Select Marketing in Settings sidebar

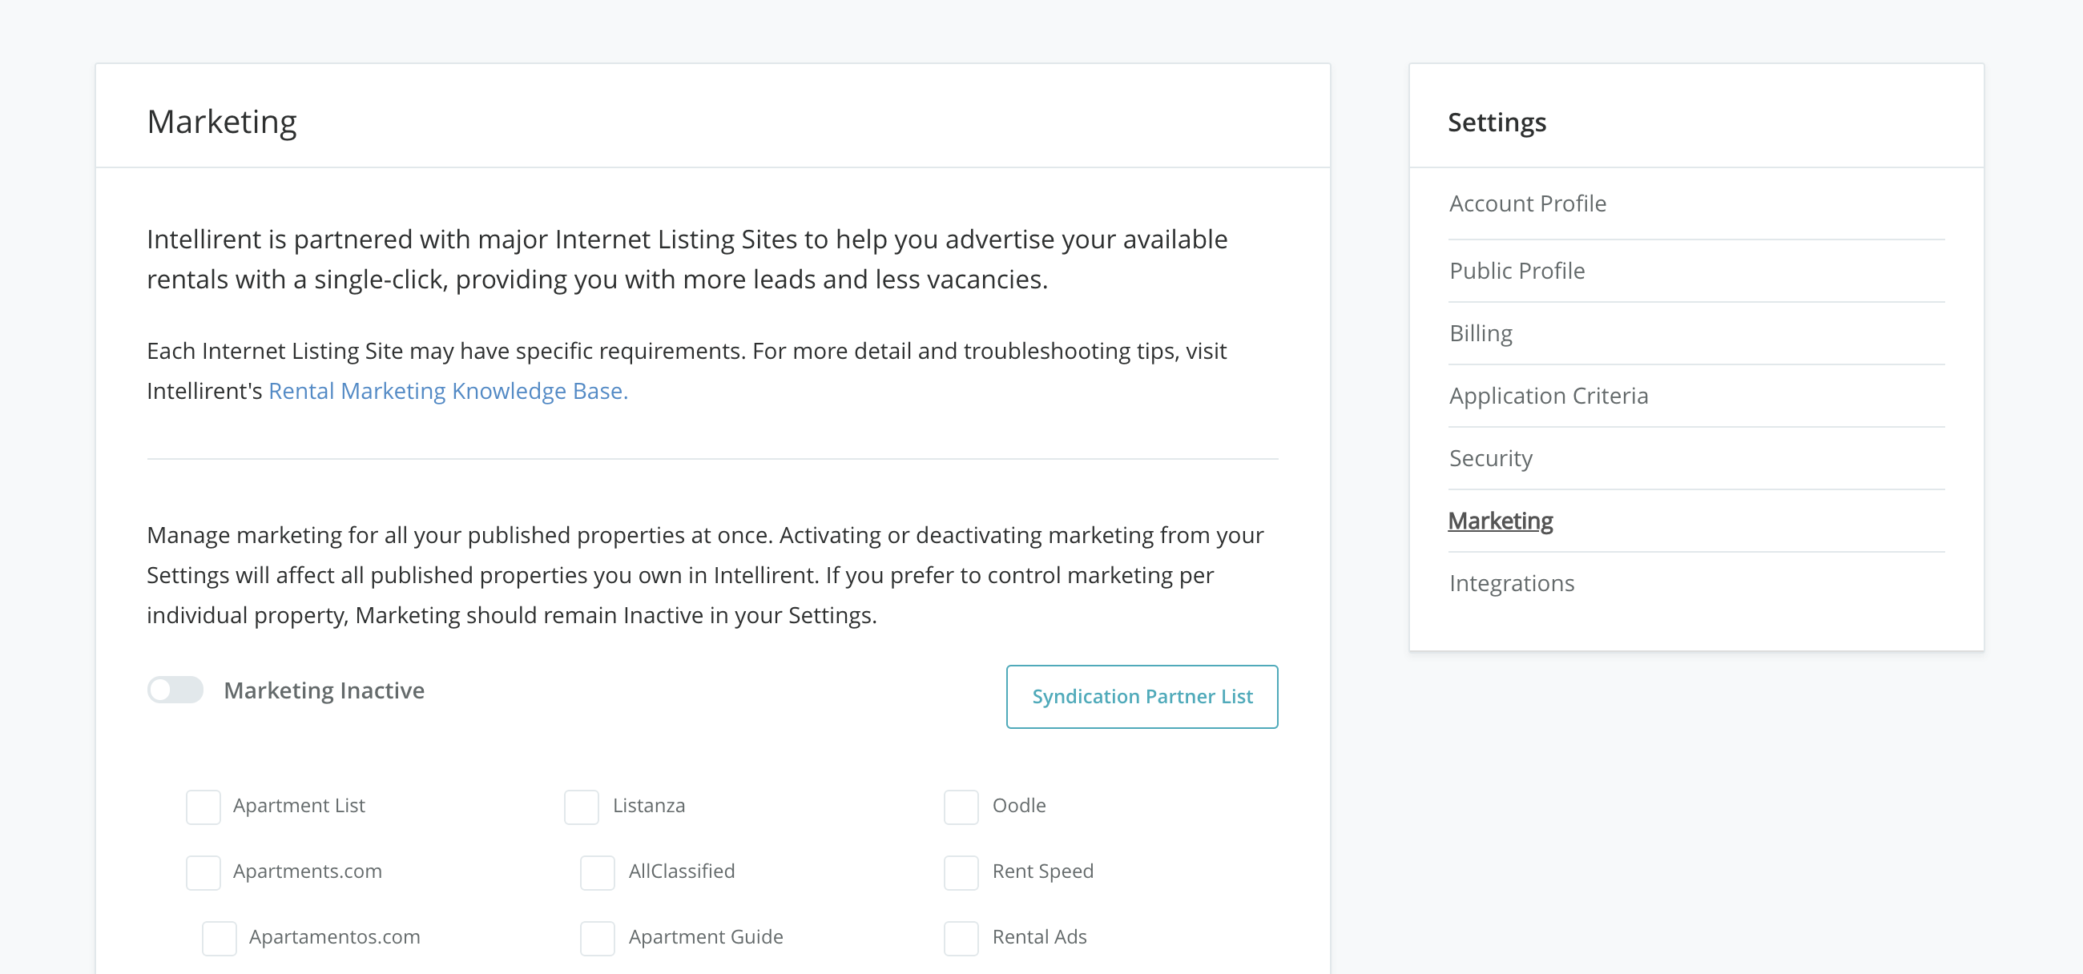(1499, 521)
